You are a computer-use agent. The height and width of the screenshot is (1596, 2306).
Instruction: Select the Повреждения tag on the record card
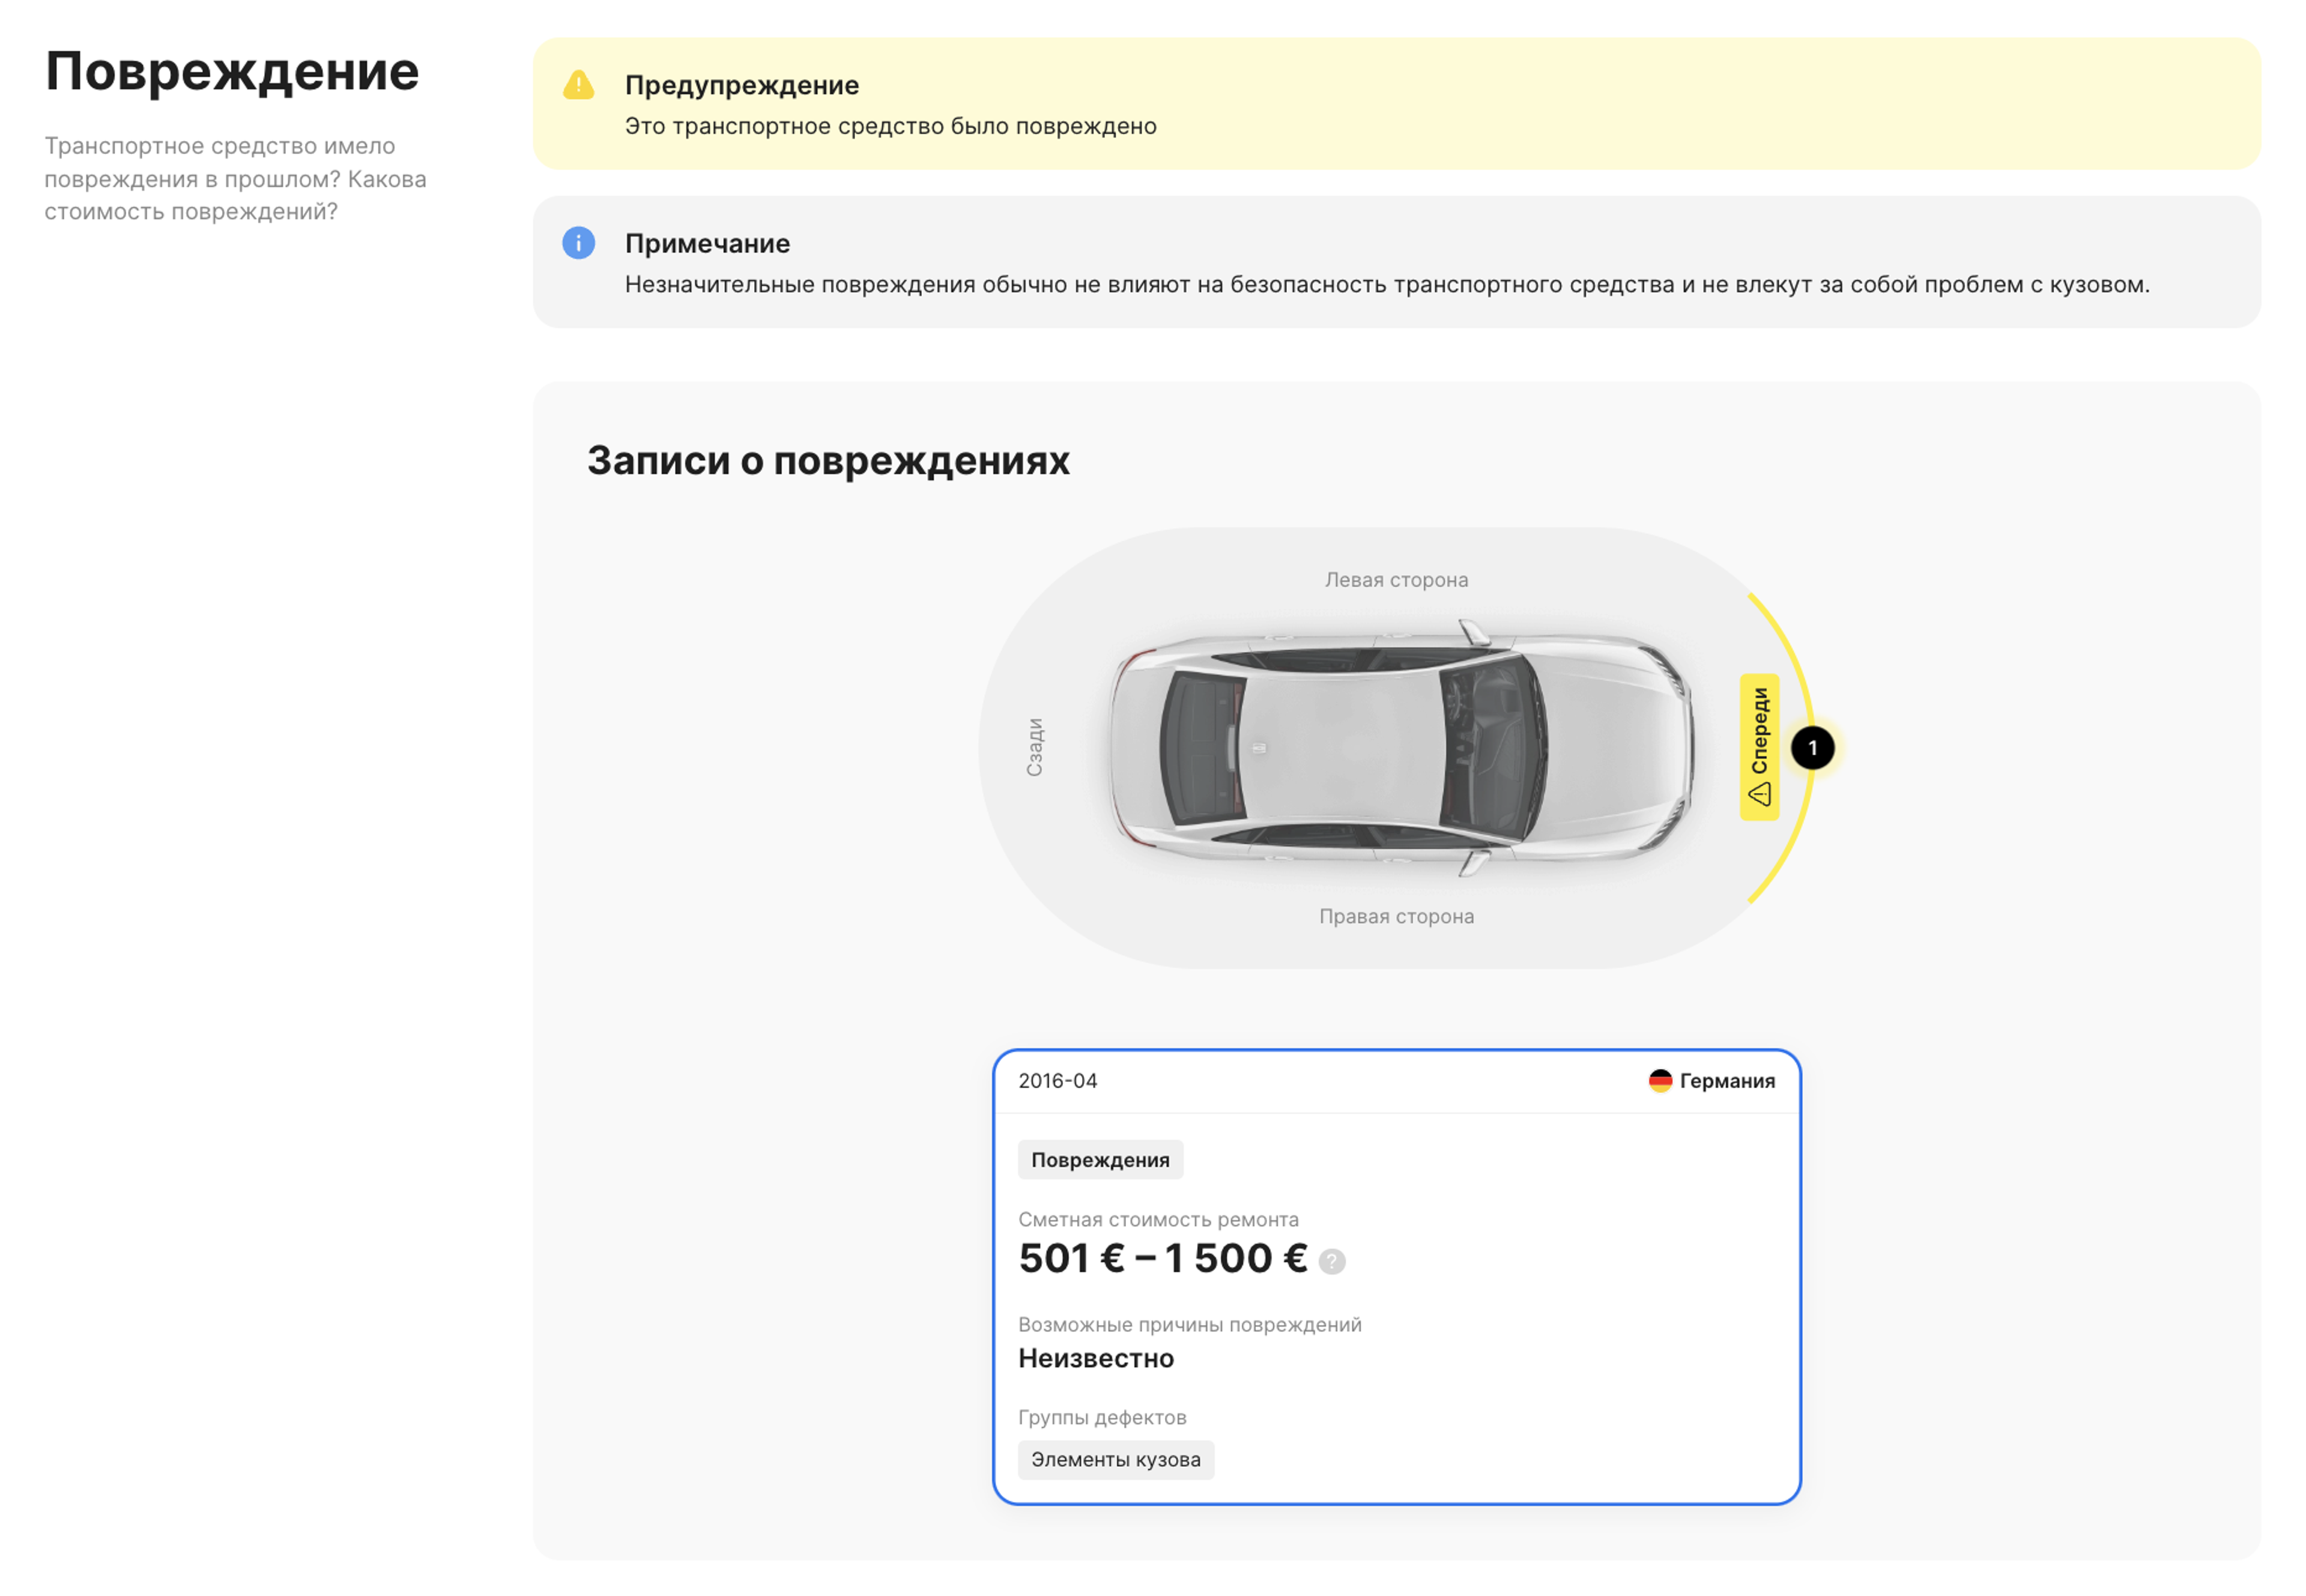click(1100, 1160)
